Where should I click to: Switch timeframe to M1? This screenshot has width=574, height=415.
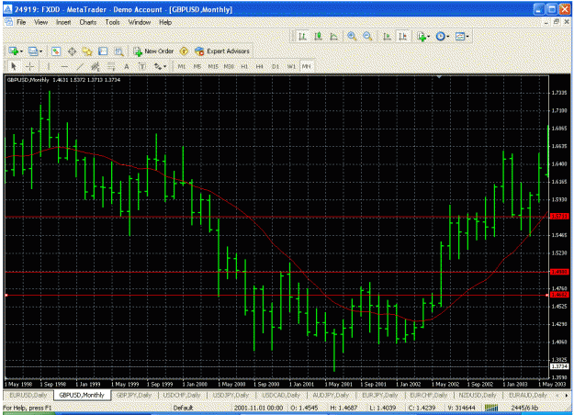coord(181,66)
